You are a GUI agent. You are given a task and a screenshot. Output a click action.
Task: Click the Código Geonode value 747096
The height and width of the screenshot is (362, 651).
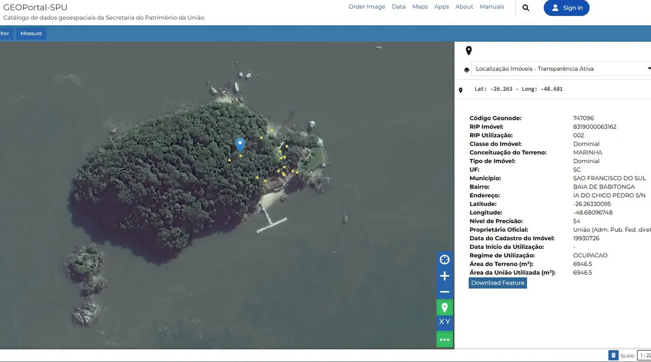pos(583,118)
